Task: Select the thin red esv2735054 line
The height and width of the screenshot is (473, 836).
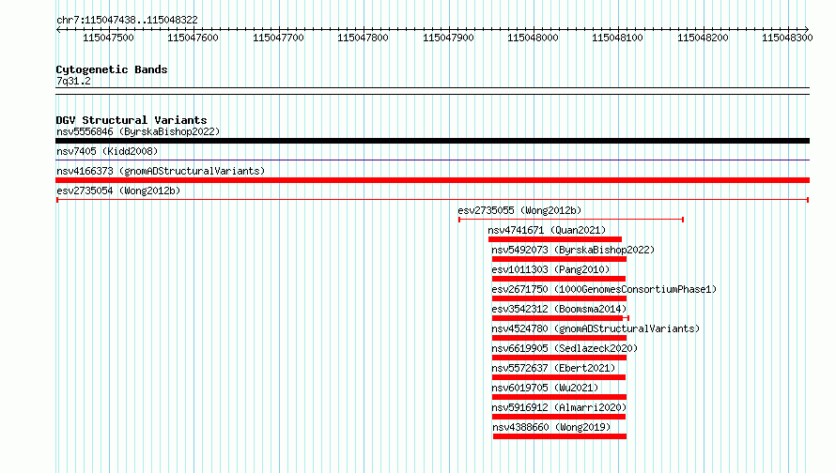Action: click(x=432, y=200)
